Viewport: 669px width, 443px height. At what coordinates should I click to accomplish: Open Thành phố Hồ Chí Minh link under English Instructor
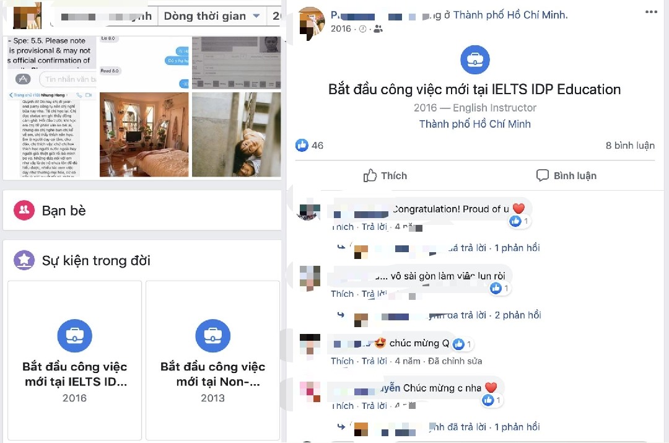coord(475,124)
